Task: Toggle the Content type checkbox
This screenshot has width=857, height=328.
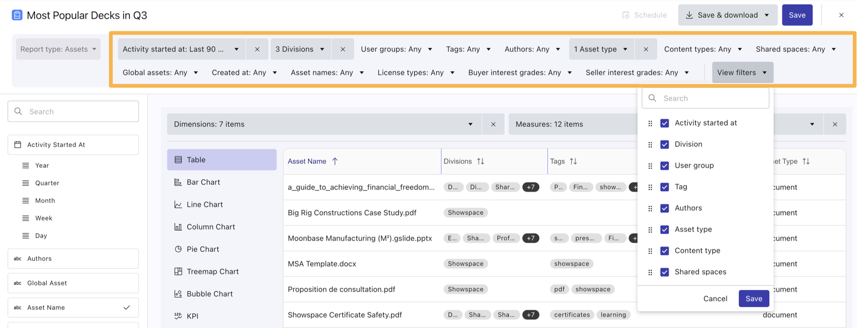Action: 664,251
